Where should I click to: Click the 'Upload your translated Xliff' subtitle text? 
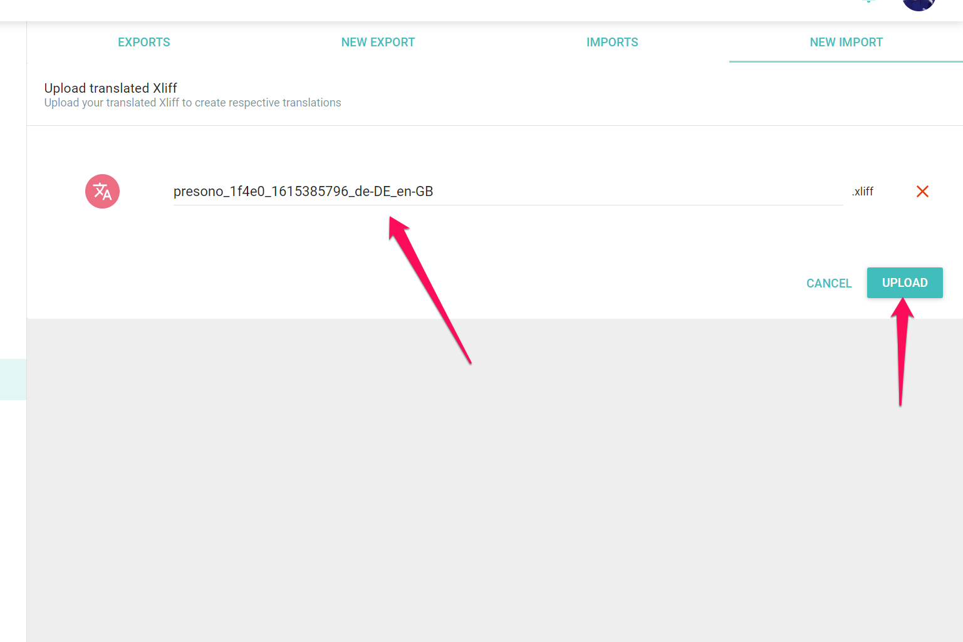coord(192,103)
